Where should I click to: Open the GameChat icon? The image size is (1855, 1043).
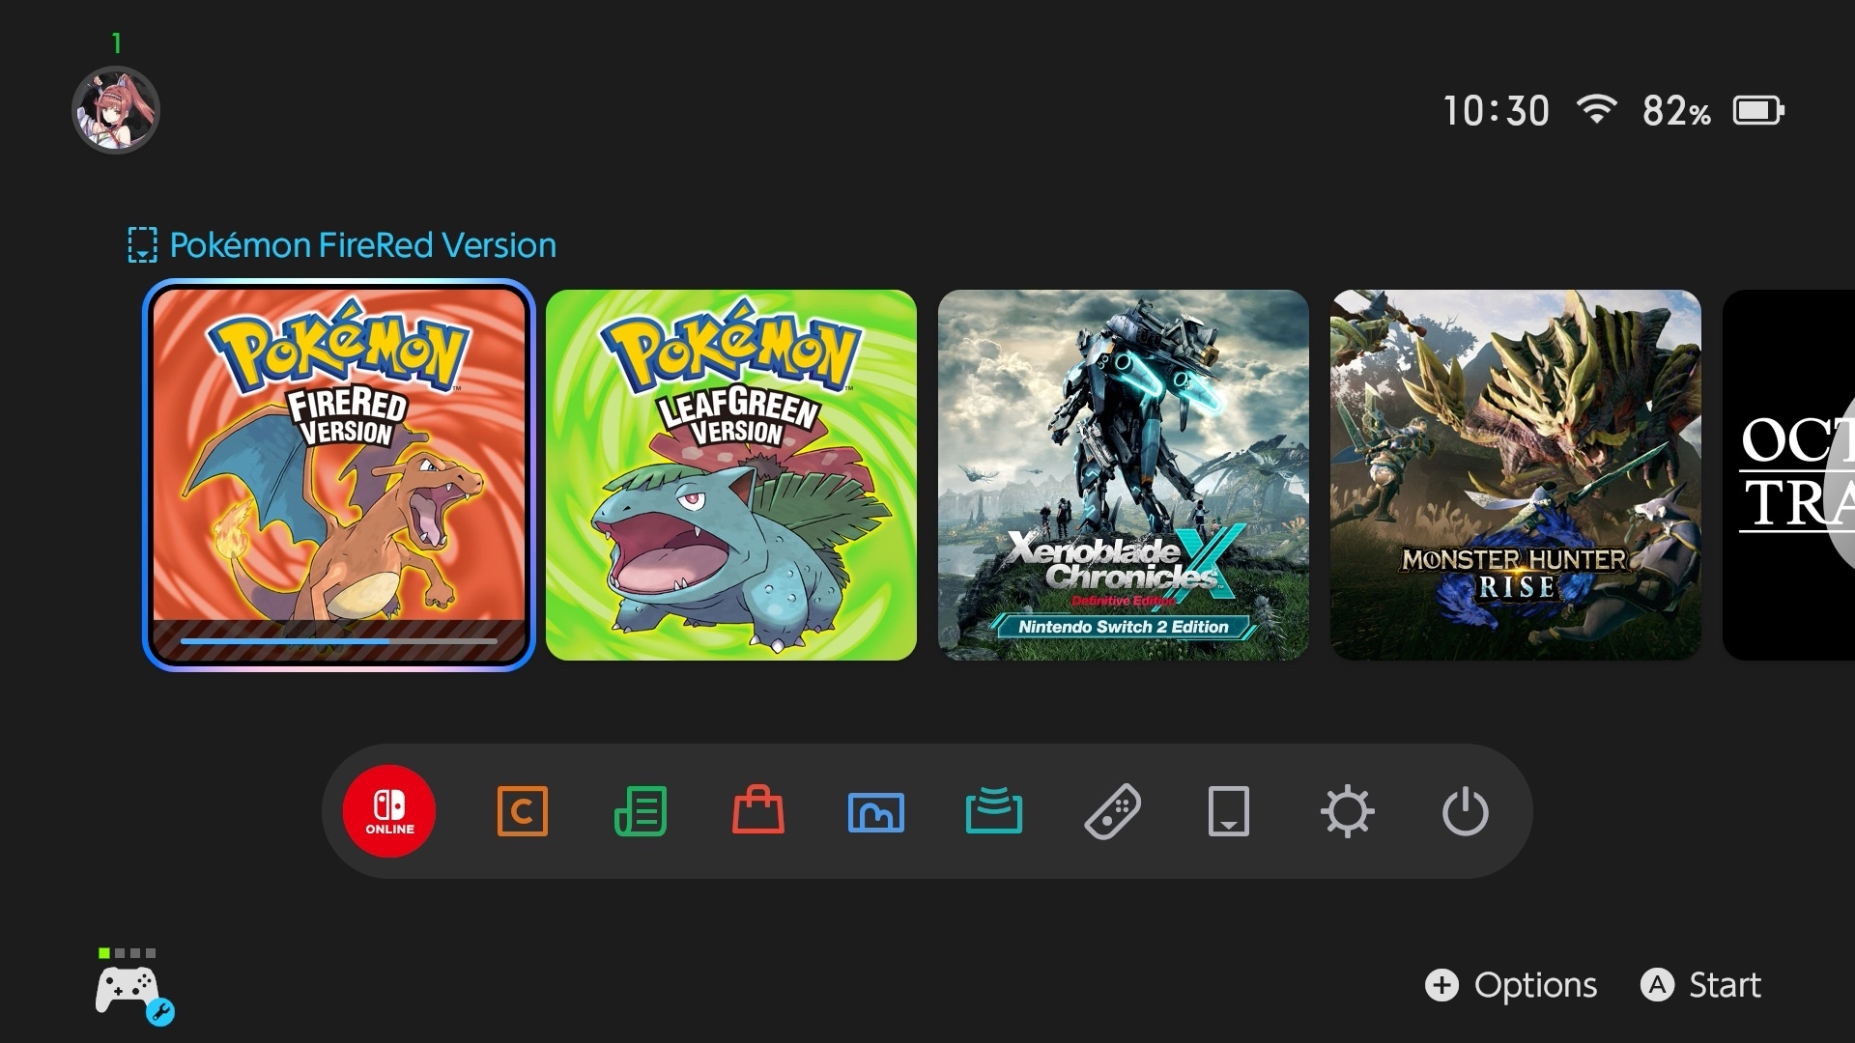click(x=522, y=811)
